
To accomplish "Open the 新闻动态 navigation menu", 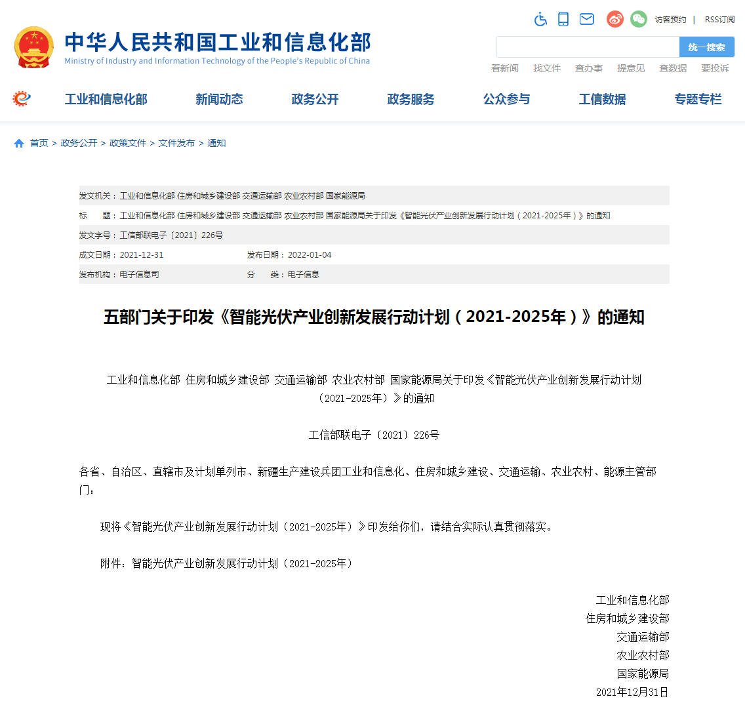I will pyautogui.click(x=219, y=99).
